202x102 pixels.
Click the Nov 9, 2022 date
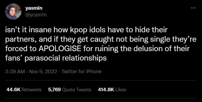click(x=43, y=71)
